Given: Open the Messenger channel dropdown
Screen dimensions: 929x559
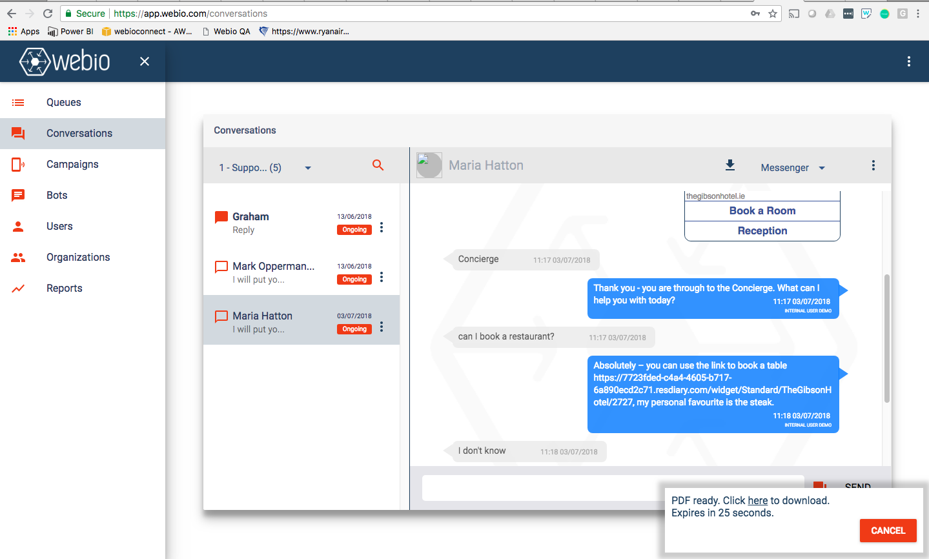Looking at the screenshot, I should coord(793,168).
